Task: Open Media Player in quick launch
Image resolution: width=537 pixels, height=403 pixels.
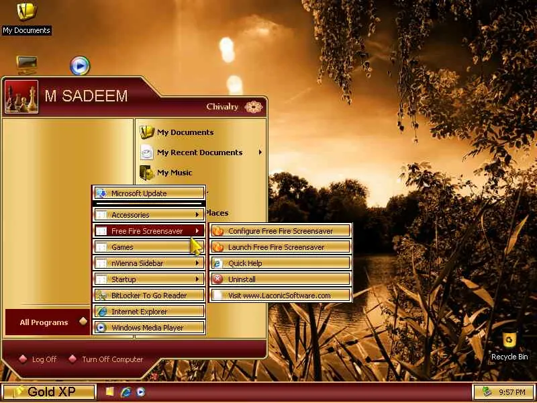Action: [x=141, y=392]
